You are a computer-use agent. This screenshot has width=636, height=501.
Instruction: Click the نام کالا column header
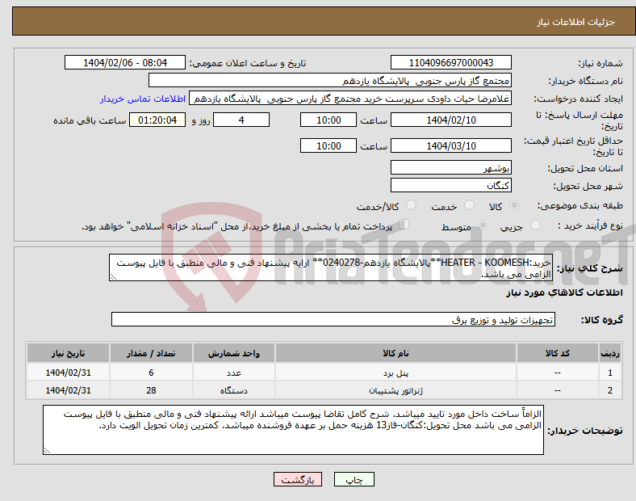coord(395,353)
